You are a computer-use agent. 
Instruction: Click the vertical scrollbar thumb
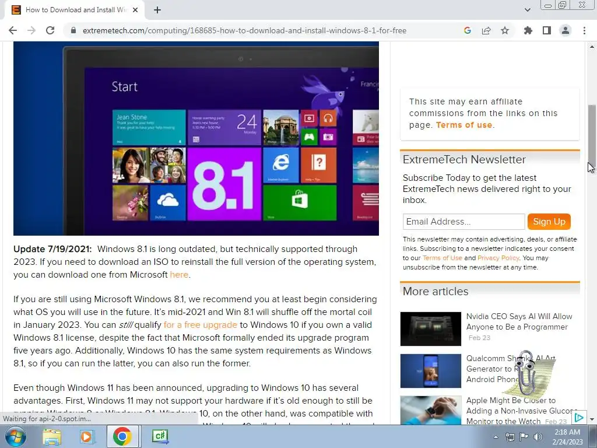(592, 135)
